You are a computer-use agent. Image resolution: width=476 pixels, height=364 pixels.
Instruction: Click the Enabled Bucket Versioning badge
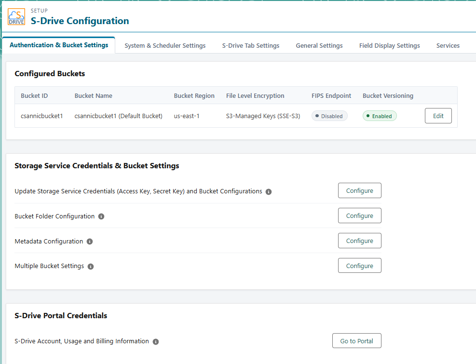380,116
